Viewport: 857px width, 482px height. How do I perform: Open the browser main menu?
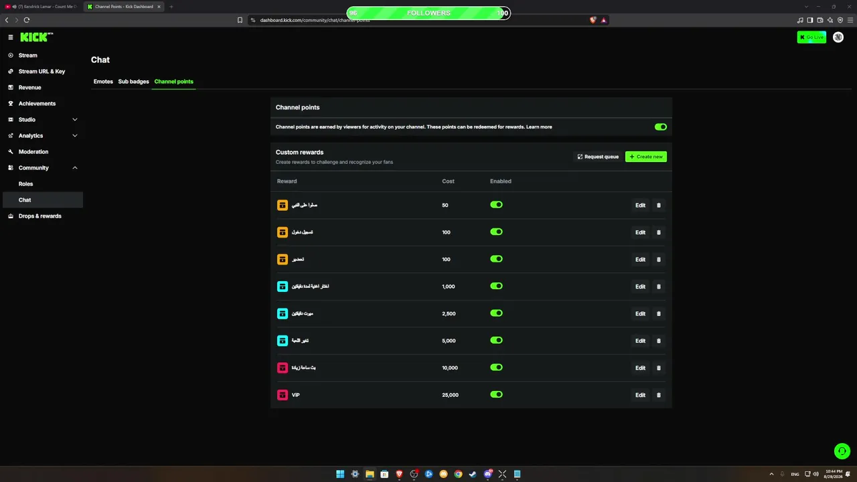click(x=850, y=20)
